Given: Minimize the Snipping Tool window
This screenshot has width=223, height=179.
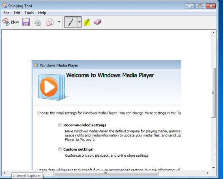Looking at the screenshot, I should pyautogui.click(x=190, y=6).
